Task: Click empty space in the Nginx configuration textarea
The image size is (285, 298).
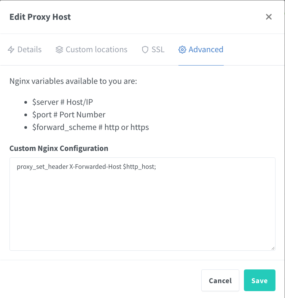Action: [x=142, y=213]
